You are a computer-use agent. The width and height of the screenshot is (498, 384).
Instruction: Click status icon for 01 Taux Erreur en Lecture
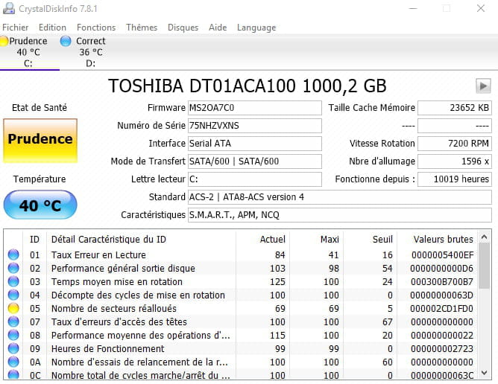coord(13,255)
